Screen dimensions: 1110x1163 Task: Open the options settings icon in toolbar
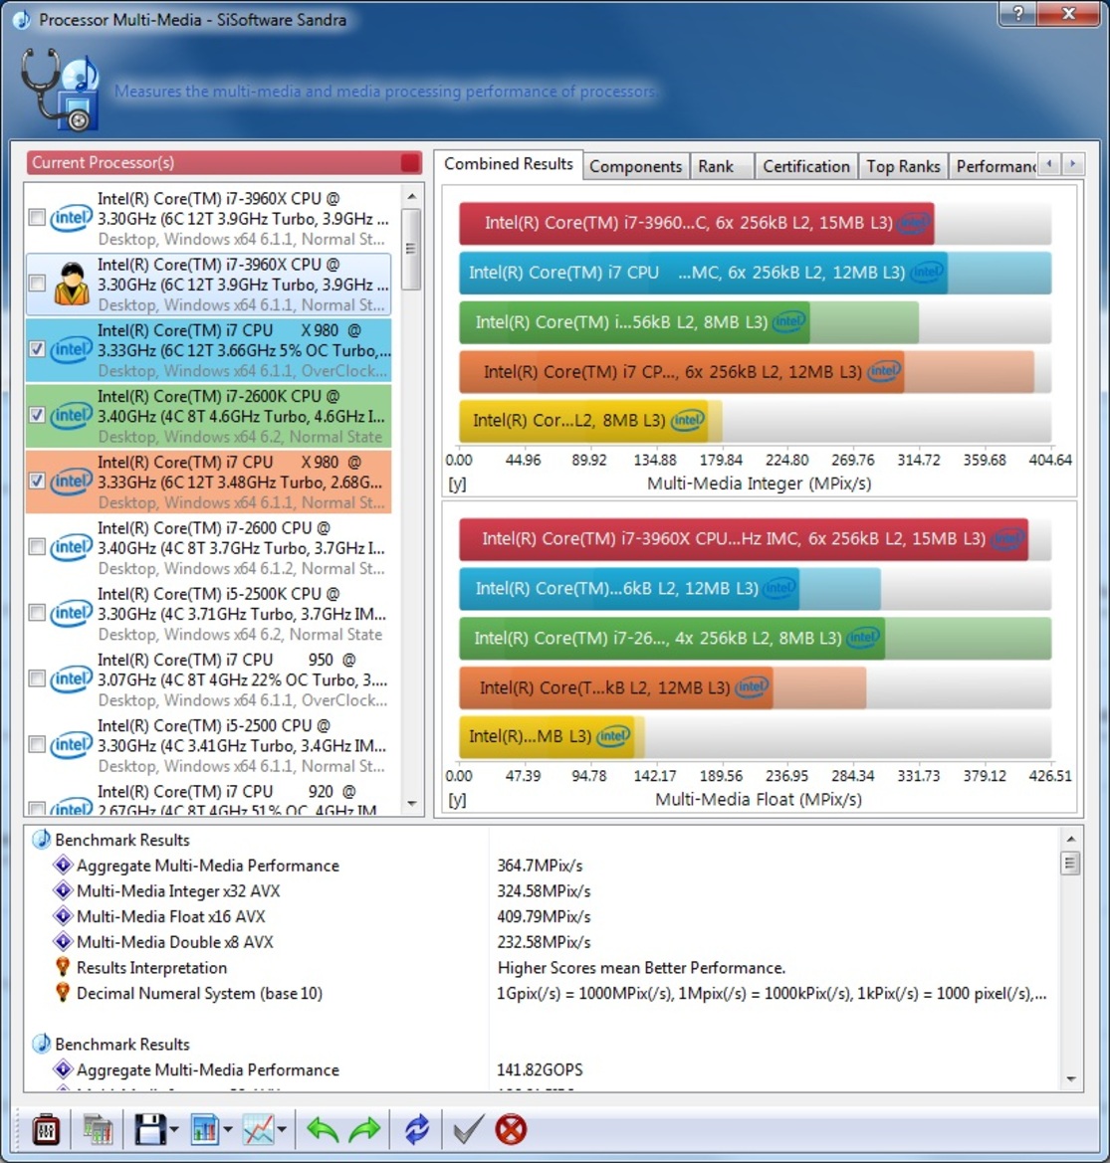(x=46, y=1129)
